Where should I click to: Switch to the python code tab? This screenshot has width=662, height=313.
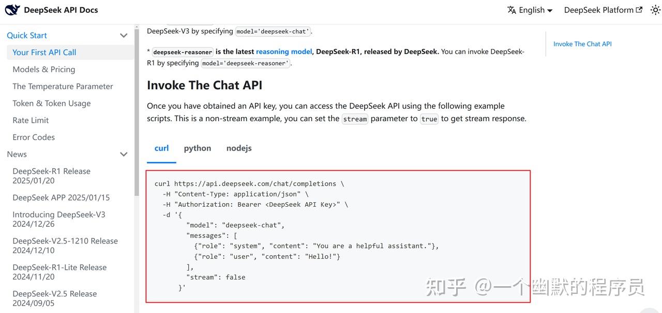[198, 148]
